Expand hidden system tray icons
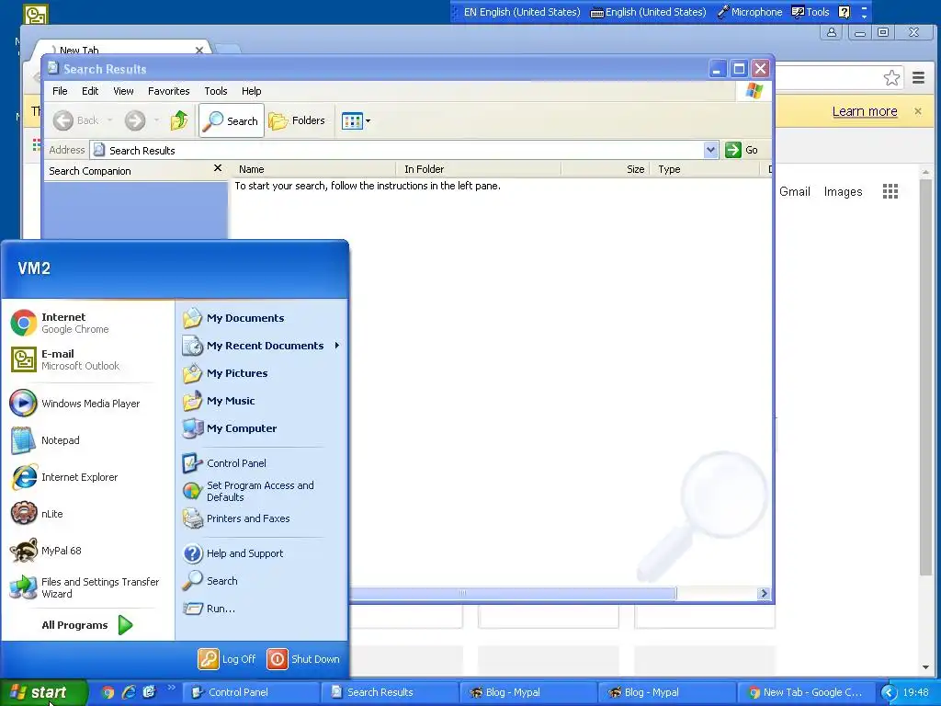The height and width of the screenshot is (706, 941). point(889,692)
